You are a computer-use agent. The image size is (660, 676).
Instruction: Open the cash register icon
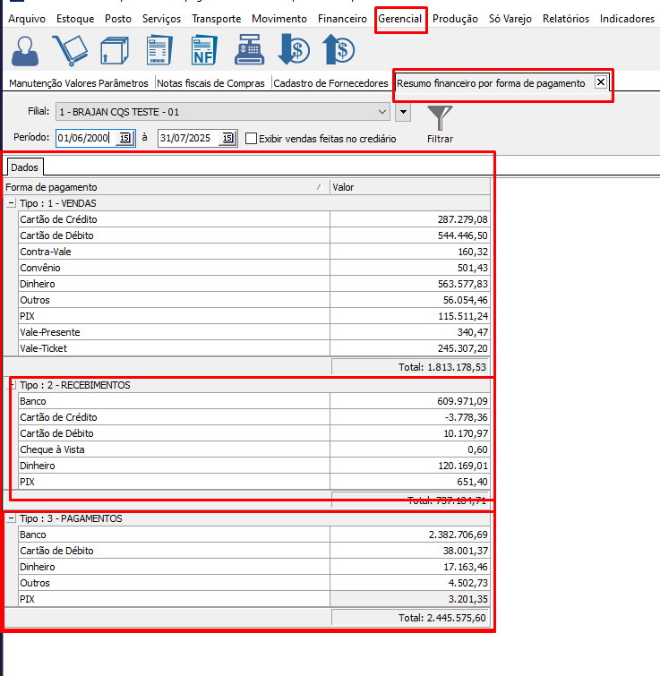coord(250,51)
